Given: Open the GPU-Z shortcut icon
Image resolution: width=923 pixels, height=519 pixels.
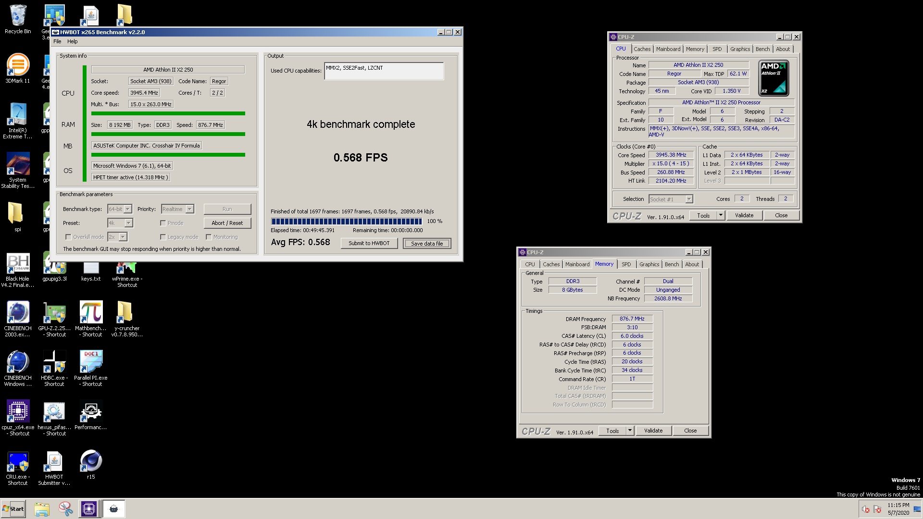Looking at the screenshot, I should click(x=54, y=319).
